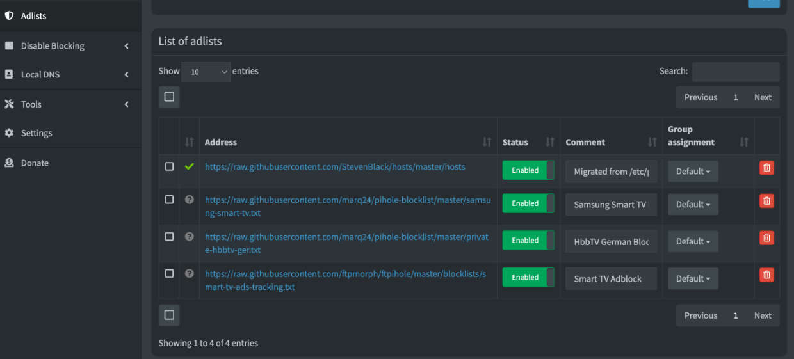Click the 'List of adlists' heading
Image resolution: width=794 pixels, height=359 pixels.
190,41
